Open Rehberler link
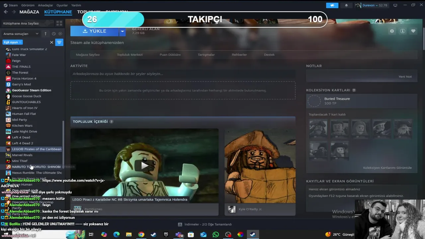 [x=239, y=54]
